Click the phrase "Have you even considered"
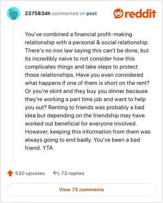 [110, 75]
